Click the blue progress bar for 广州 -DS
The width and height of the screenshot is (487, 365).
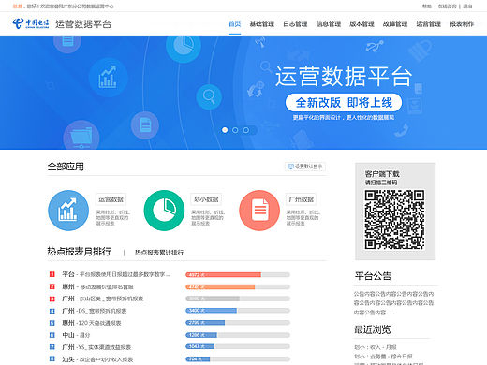tap(211, 311)
